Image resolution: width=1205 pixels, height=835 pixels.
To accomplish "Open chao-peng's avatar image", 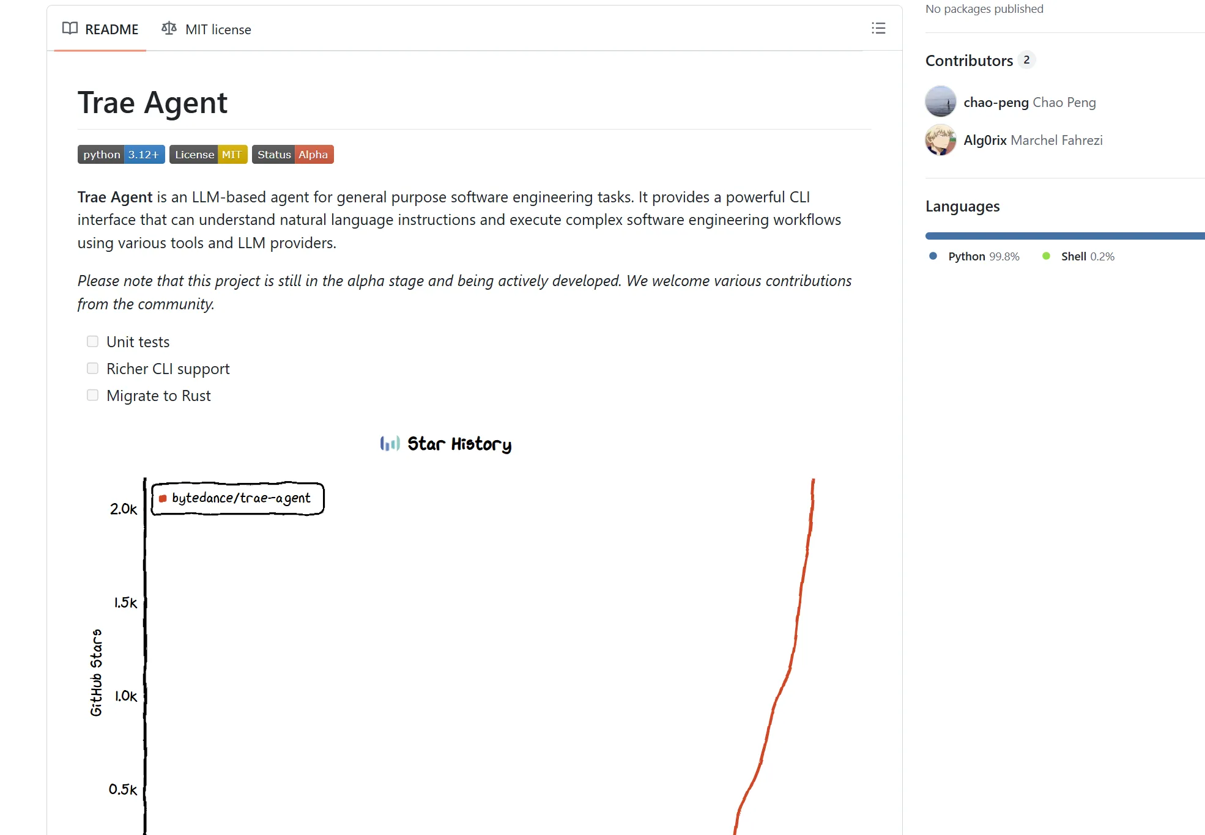I will [x=940, y=101].
